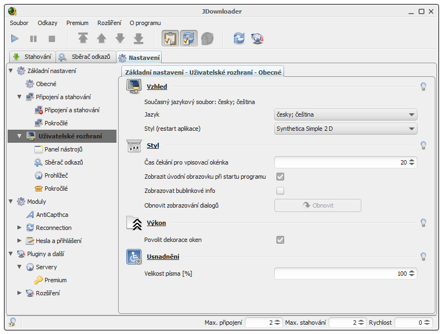
Task: Click the JDownloader logo in title bar
Action: coord(12,11)
